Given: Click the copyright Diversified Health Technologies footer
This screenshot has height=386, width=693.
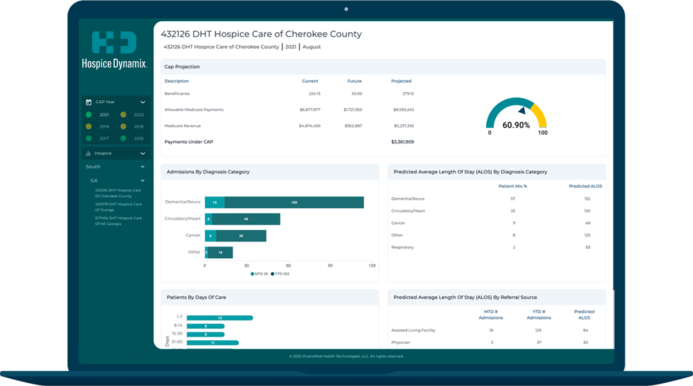Looking at the screenshot, I should tap(346, 356).
